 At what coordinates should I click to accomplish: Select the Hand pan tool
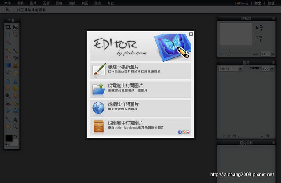point(8,127)
